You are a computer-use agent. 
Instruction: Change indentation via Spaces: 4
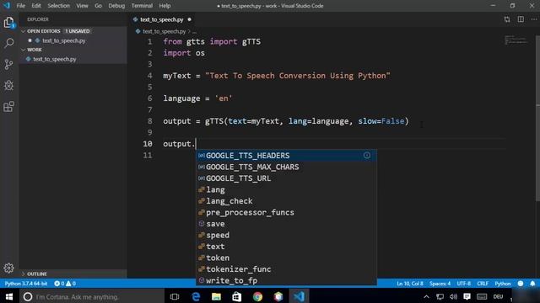pos(440,284)
